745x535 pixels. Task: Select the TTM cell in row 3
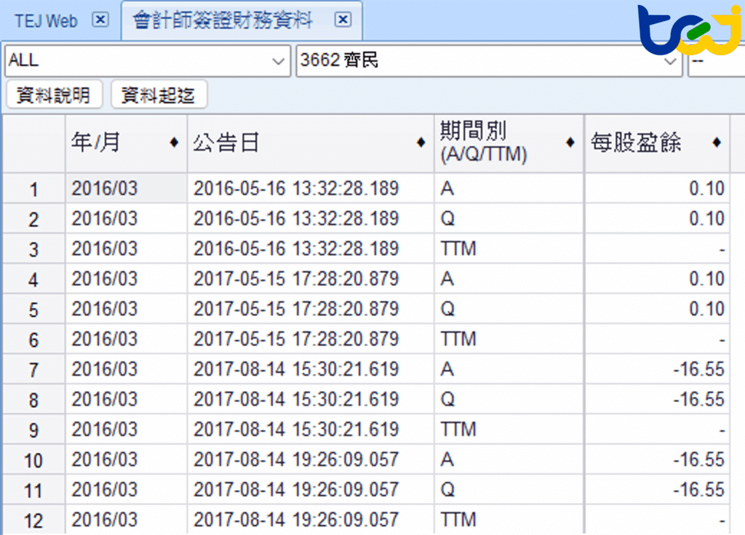[458, 249]
